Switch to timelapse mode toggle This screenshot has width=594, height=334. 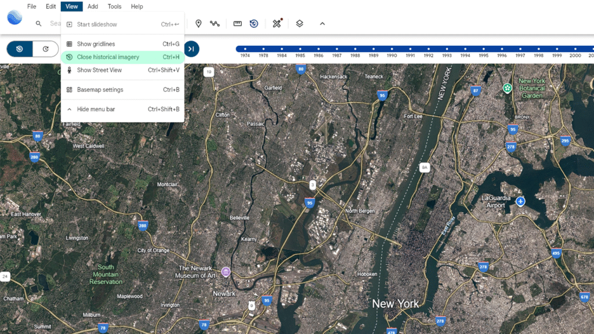tap(45, 49)
